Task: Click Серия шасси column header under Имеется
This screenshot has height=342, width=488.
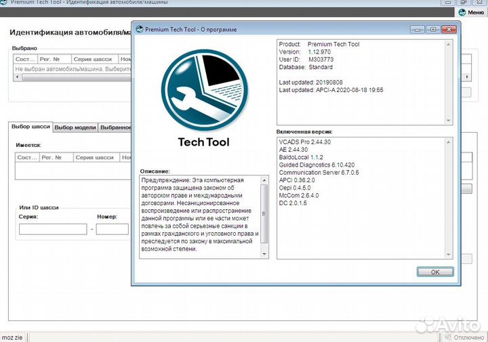Action: 95,157
